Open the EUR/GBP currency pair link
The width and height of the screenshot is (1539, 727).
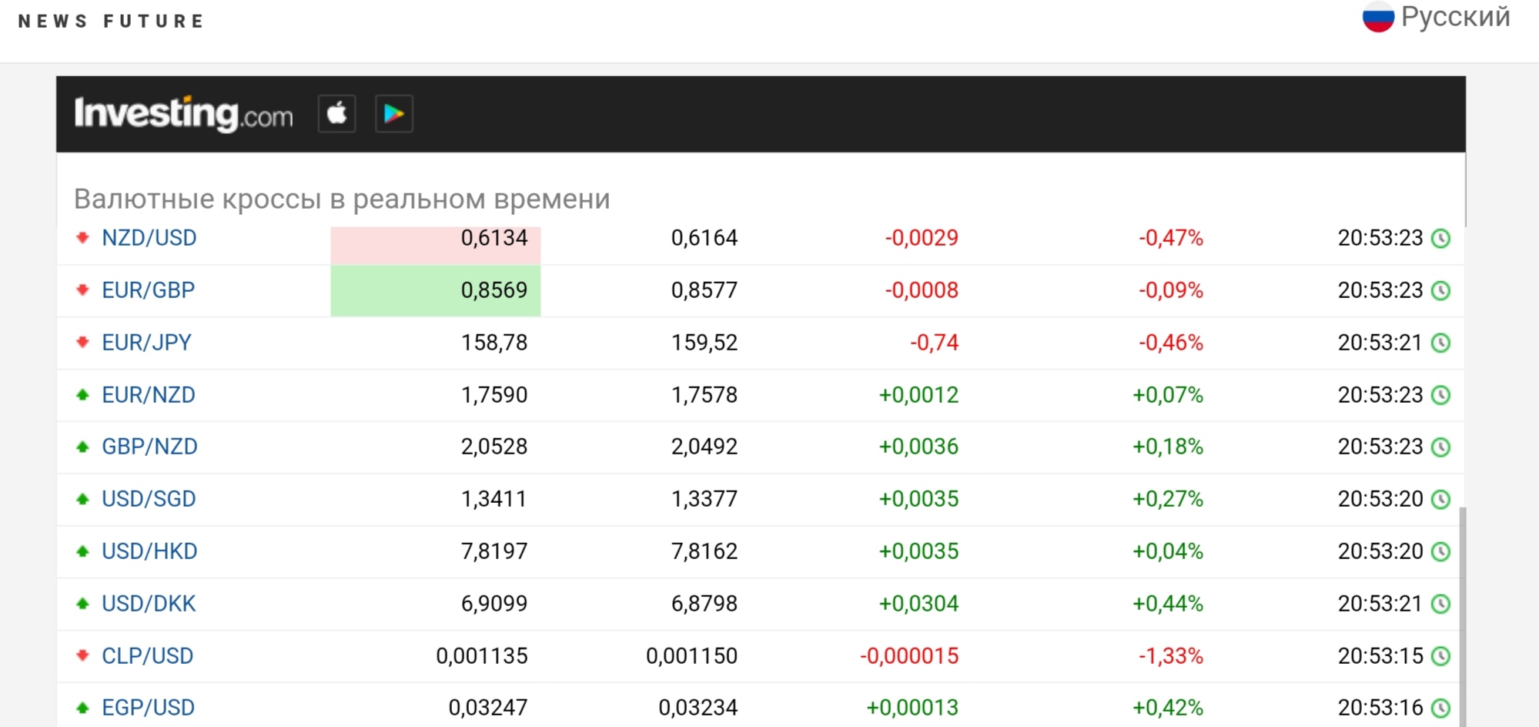click(x=149, y=290)
